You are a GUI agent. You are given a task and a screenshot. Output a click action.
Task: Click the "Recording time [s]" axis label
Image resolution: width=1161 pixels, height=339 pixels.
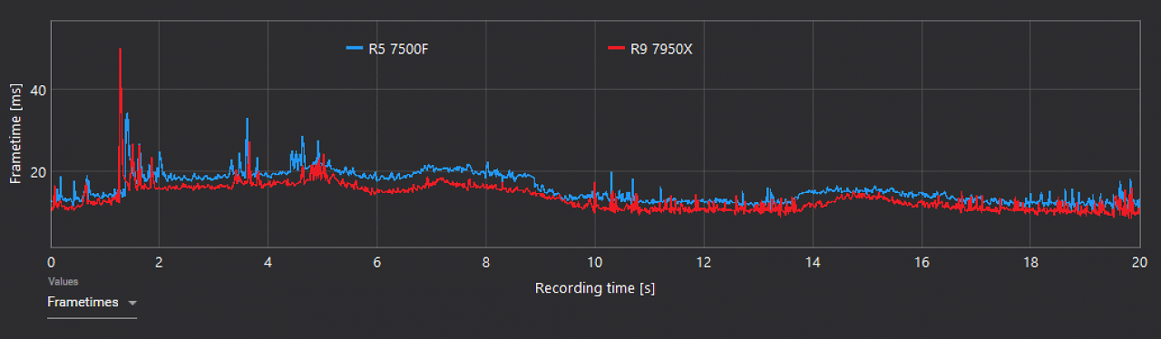point(595,288)
